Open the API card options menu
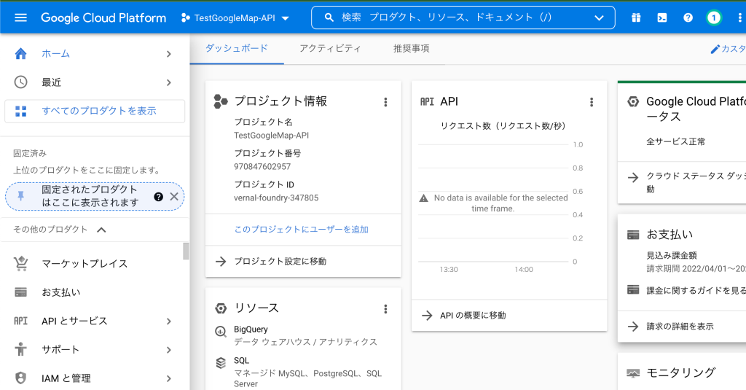 (592, 102)
